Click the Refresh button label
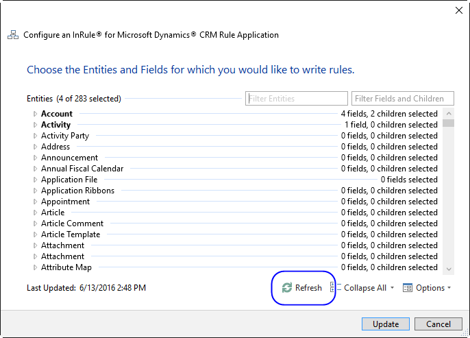 [x=308, y=288]
